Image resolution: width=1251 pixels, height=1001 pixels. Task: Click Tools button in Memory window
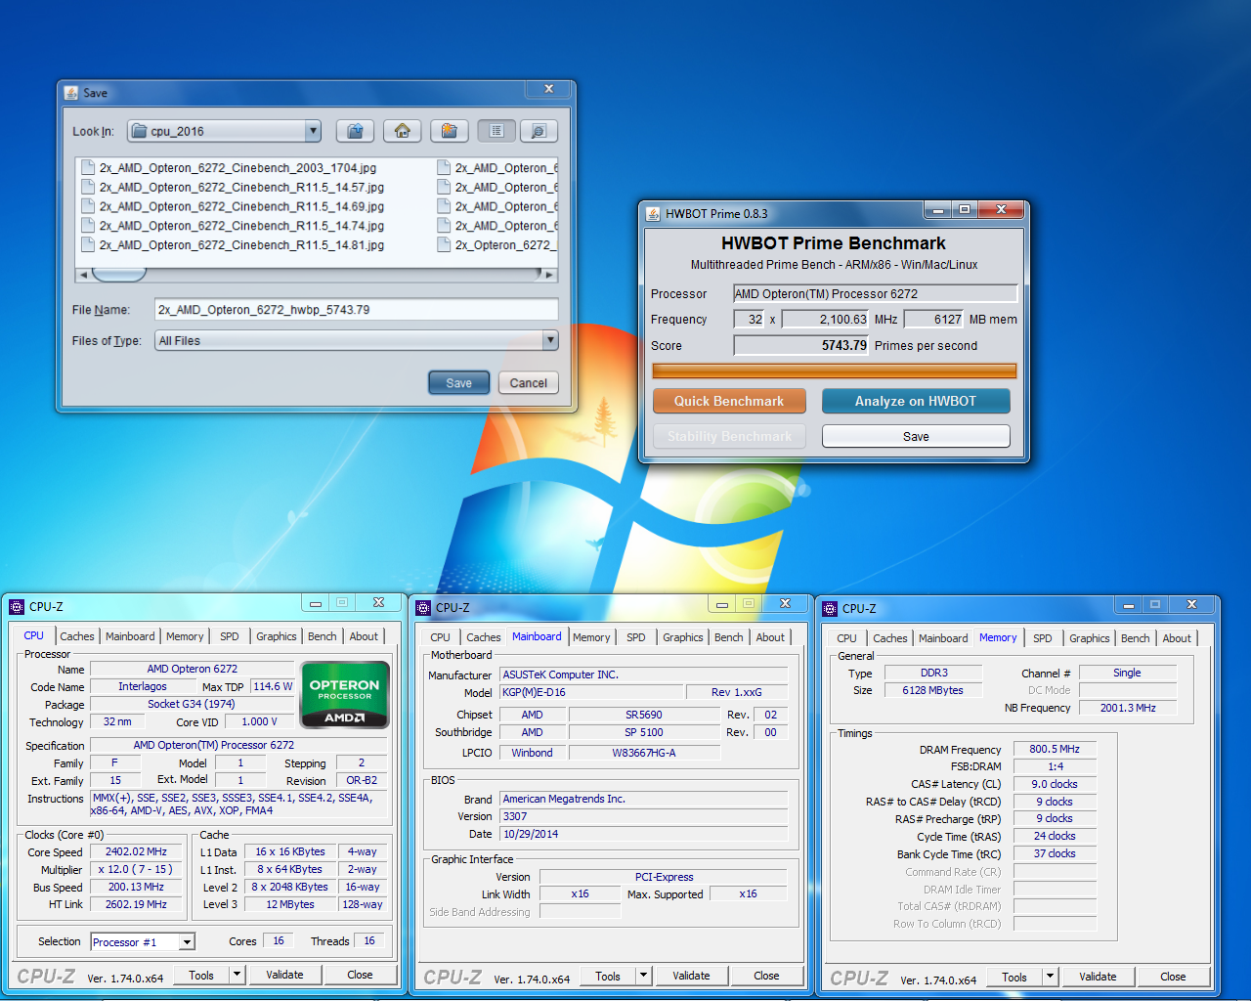pos(1014,977)
